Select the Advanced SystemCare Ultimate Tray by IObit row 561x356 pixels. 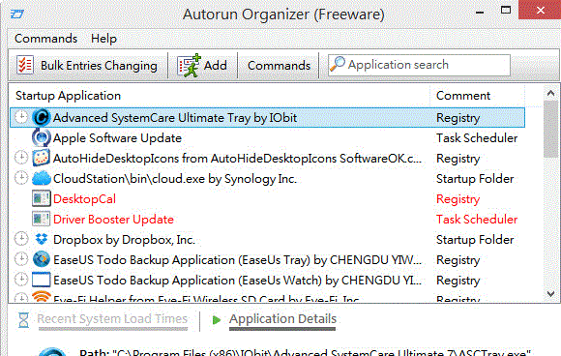click(267, 117)
